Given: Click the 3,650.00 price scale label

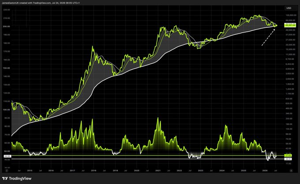Looking at the screenshot, I should pyautogui.click(x=290, y=74).
